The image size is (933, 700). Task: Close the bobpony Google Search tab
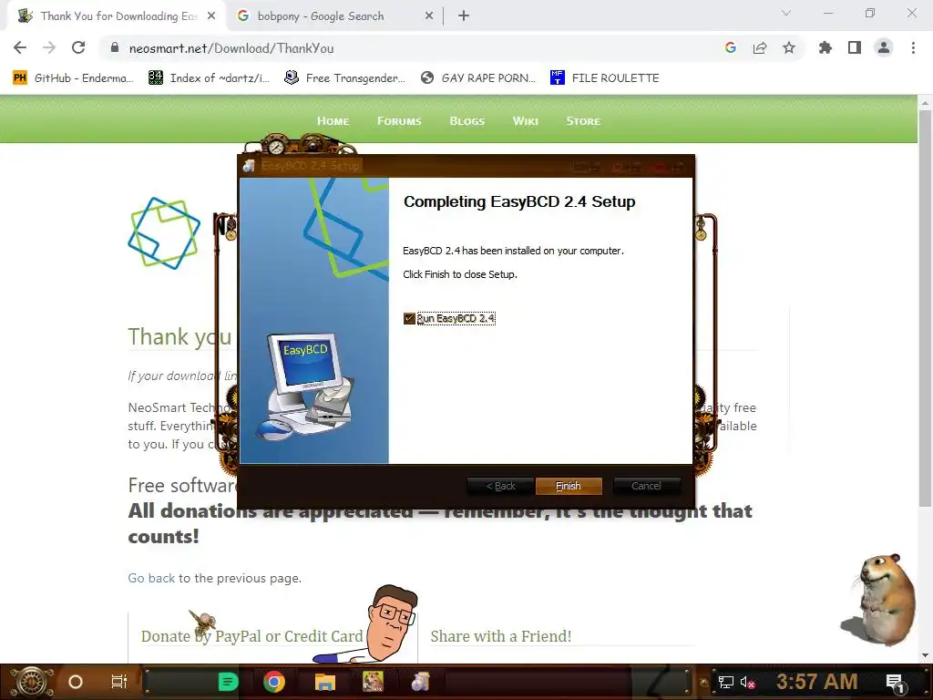[429, 16]
